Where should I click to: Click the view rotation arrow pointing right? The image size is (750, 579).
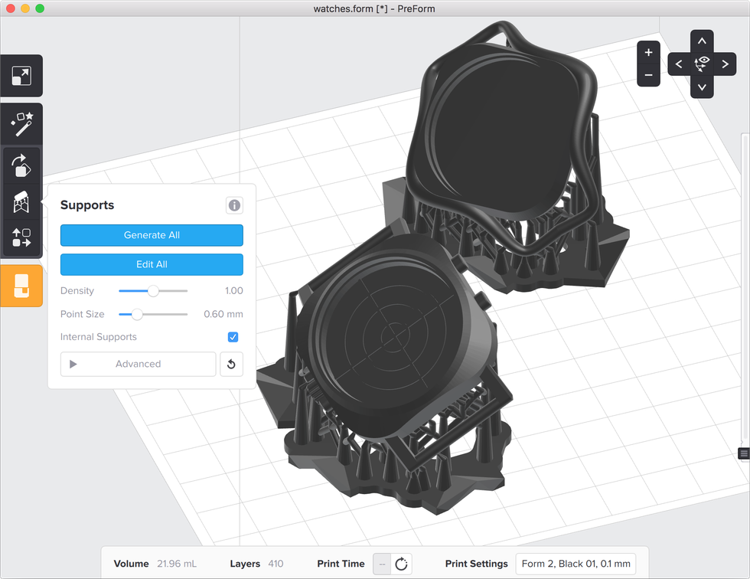(726, 64)
